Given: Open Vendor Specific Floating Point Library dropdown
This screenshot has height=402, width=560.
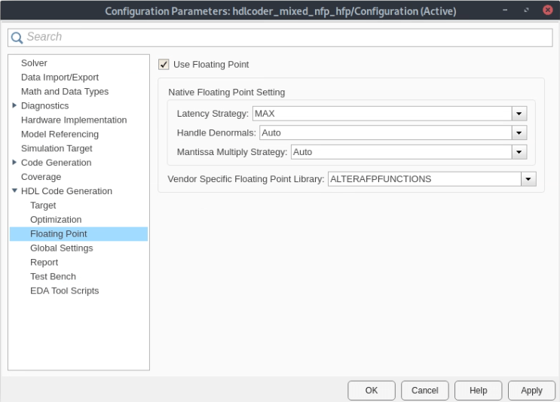Looking at the screenshot, I should click(x=528, y=179).
